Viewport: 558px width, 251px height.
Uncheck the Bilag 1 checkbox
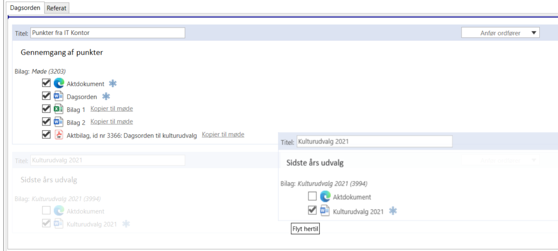(x=46, y=109)
